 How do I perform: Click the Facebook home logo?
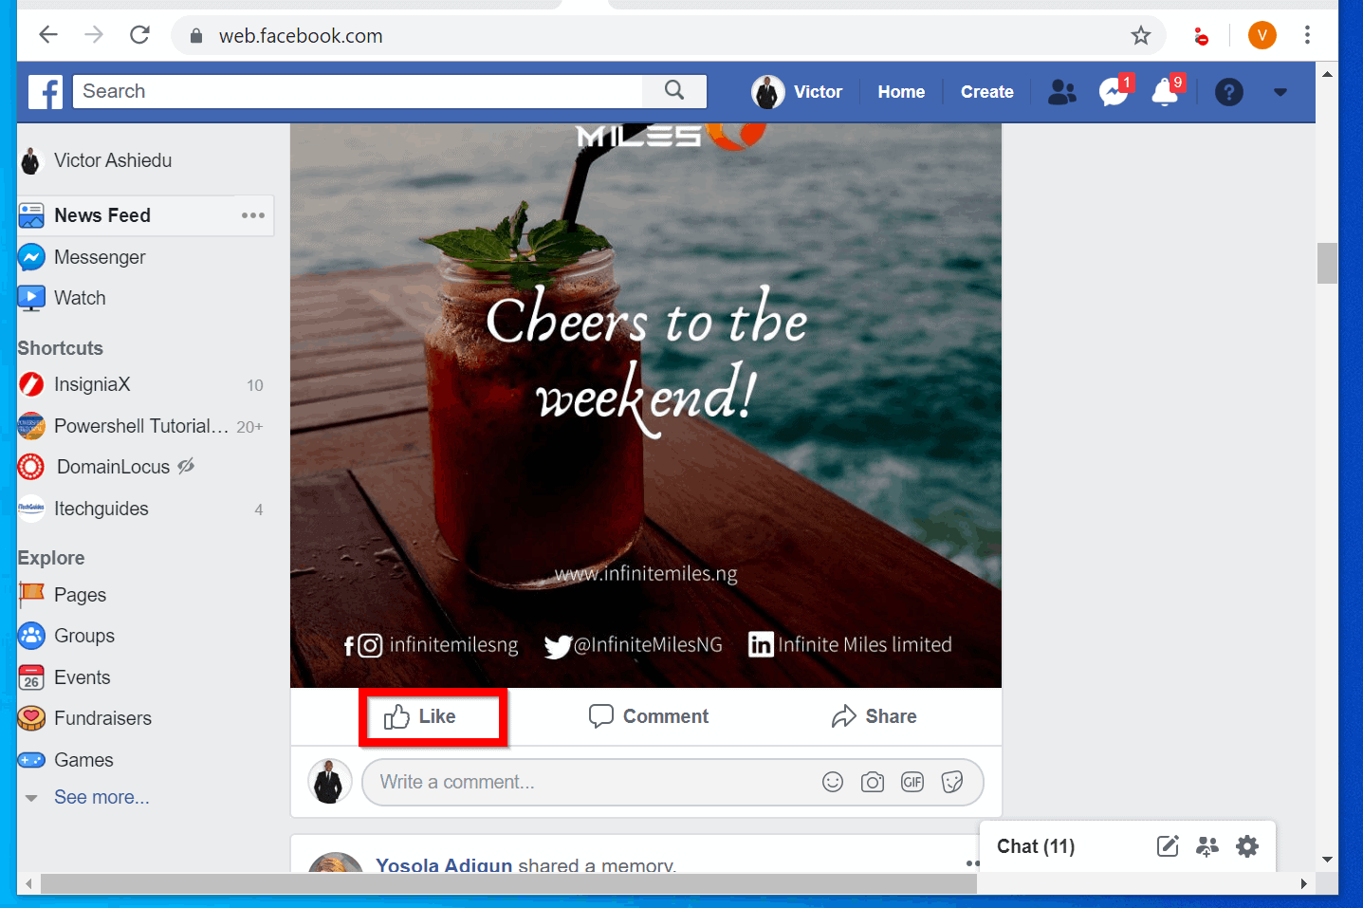click(45, 91)
